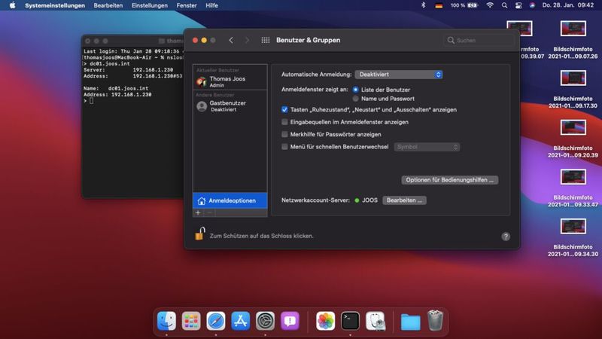Click the JOOS network server status text
Screen dimensions: 602x339
click(369, 200)
